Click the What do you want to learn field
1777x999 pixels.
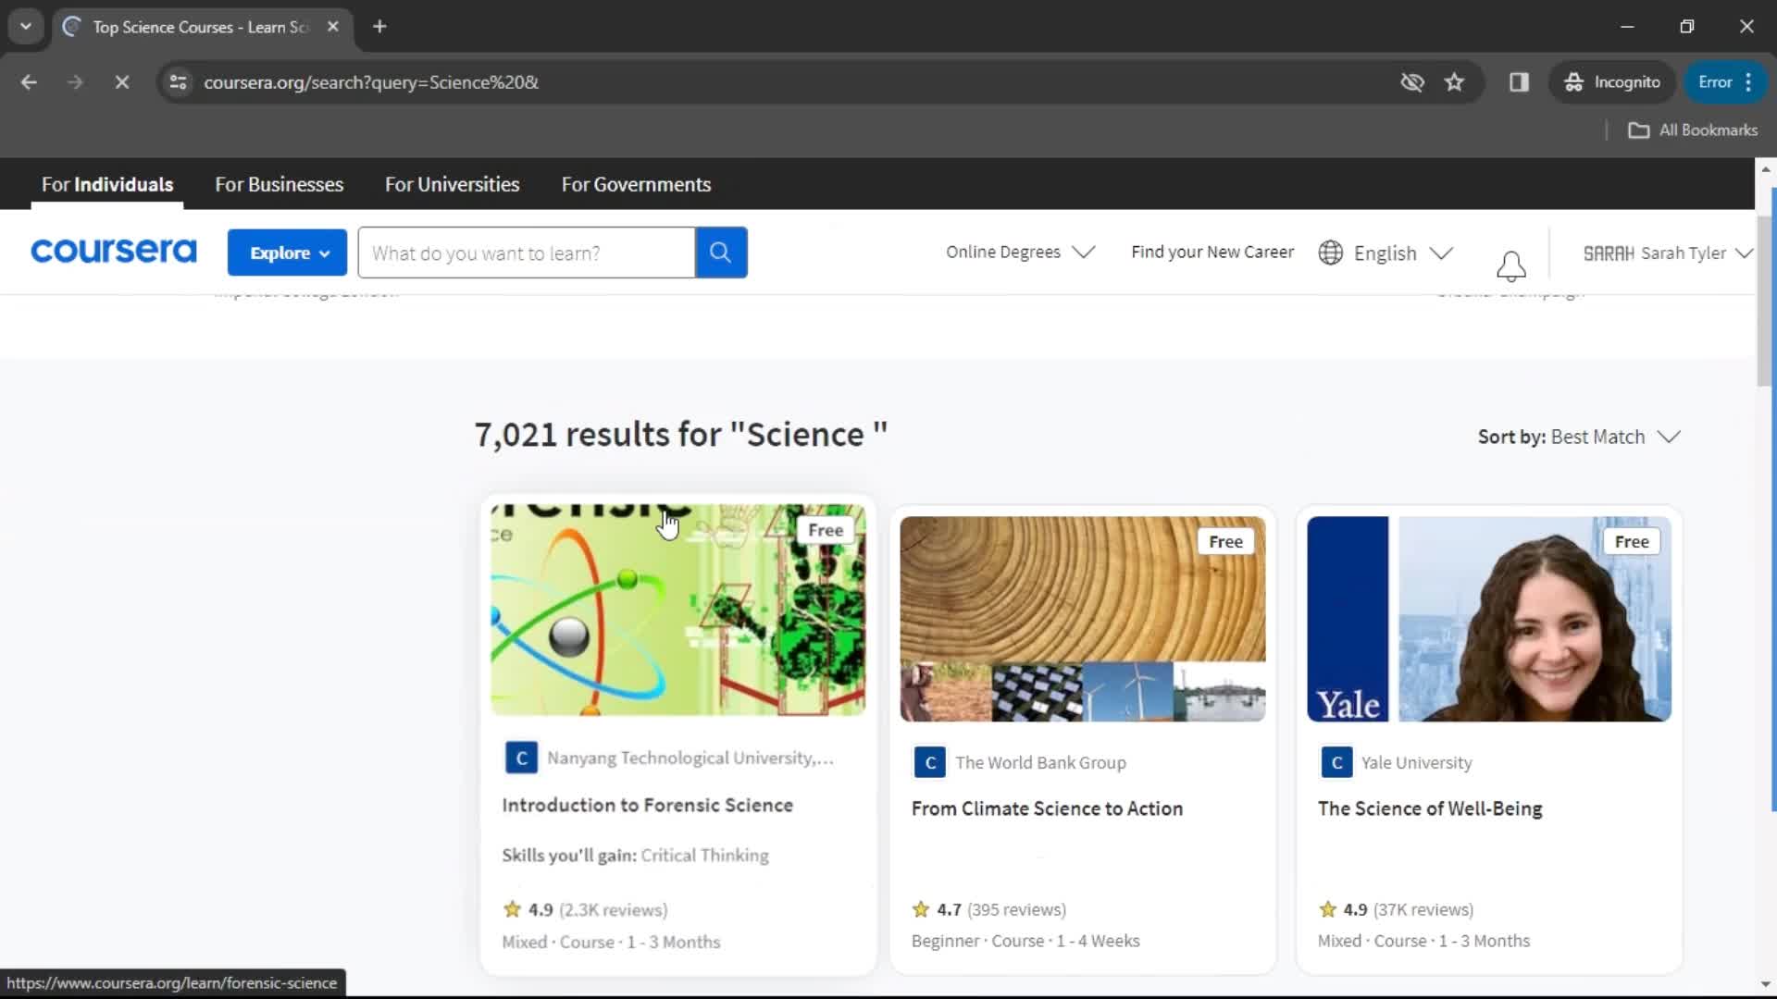tap(527, 253)
